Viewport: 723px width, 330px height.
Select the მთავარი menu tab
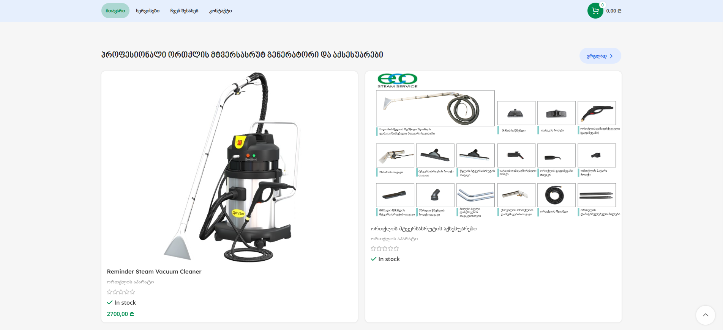point(115,11)
